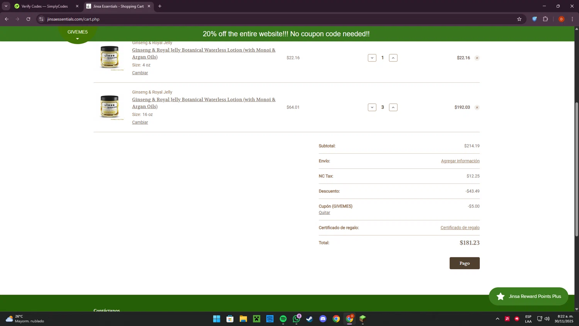Screen dimensions: 579x326
Task: Remove coupon with the Quitar link
Action: 324,213
